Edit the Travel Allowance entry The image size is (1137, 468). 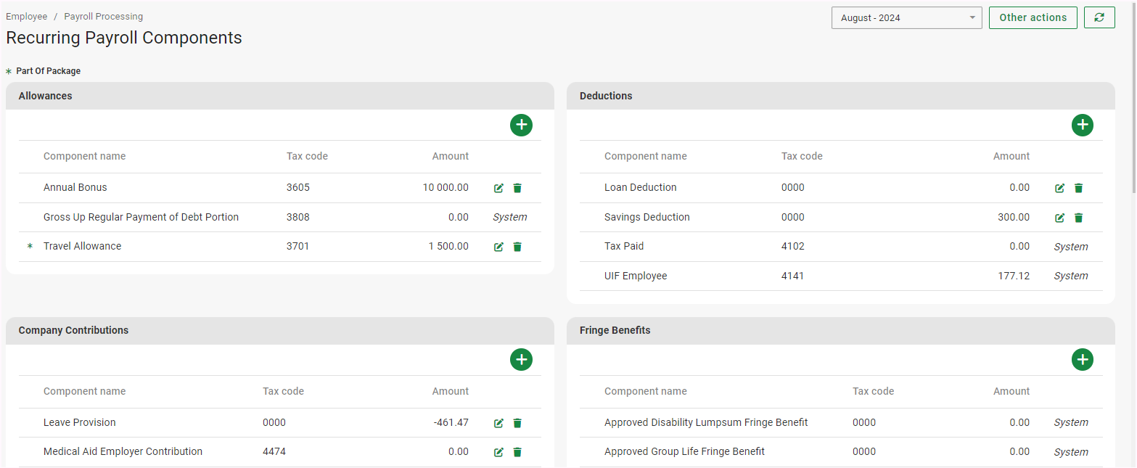pyautogui.click(x=498, y=247)
